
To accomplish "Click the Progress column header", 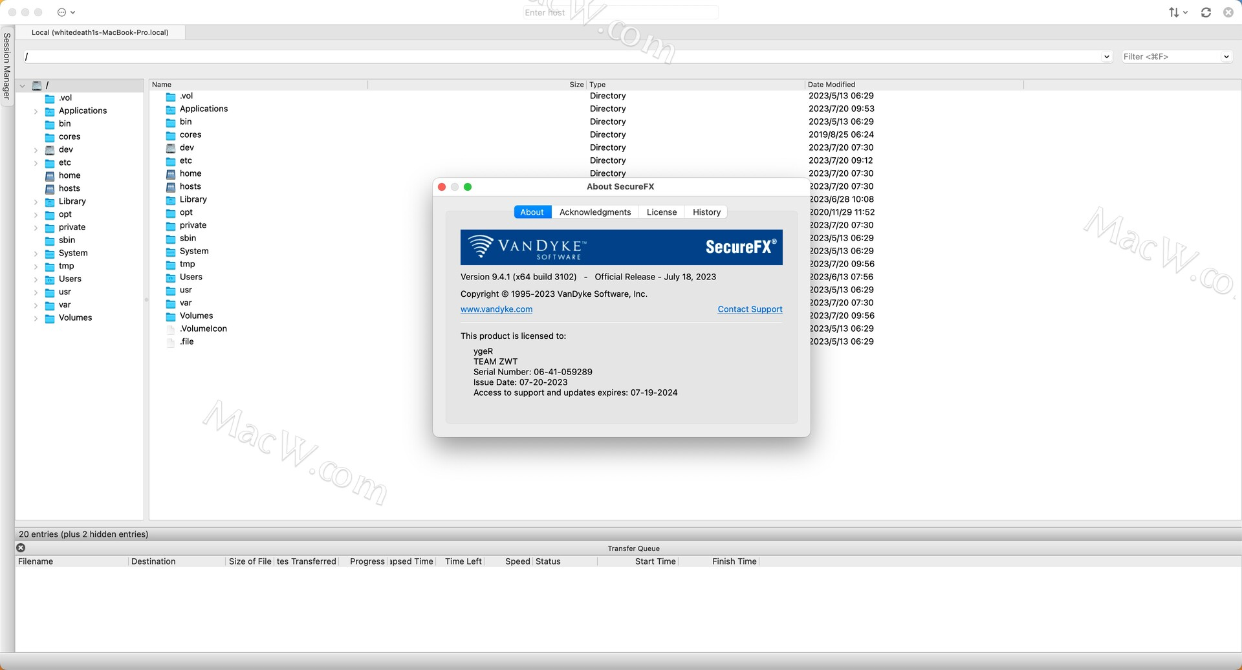I will point(364,561).
